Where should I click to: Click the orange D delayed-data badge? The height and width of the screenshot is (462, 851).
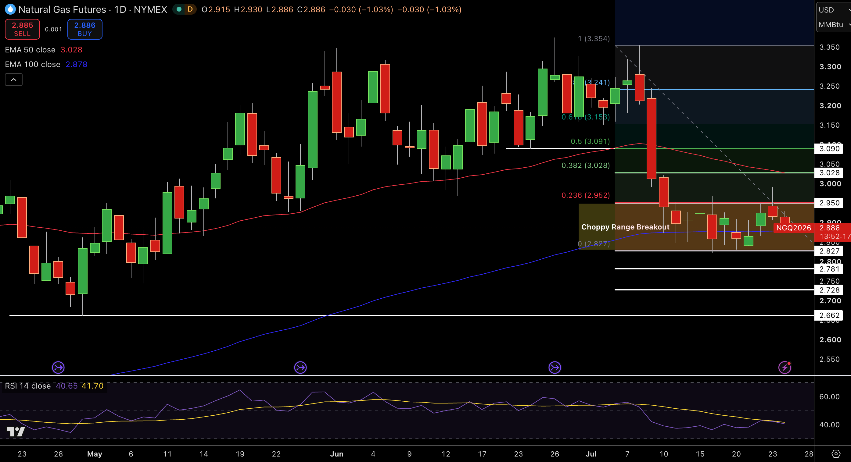click(190, 9)
